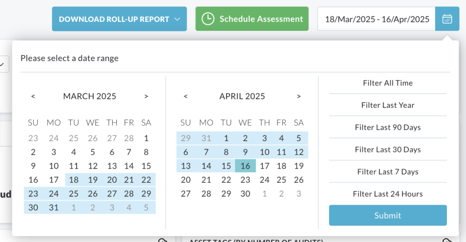
Task: Submit the selected date range
Action: [x=388, y=215]
